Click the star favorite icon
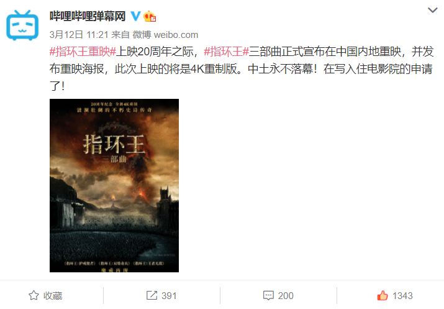Viewport: 444px width, 309px height. (x=34, y=295)
